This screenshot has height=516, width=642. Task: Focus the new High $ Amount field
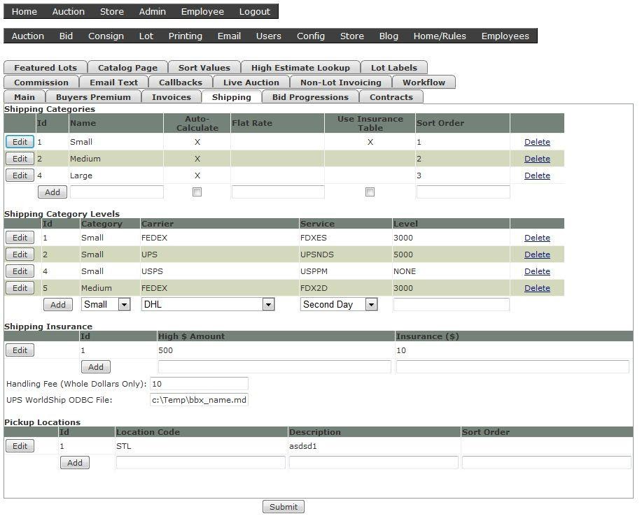pyautogui.click(x=274, y=367)
